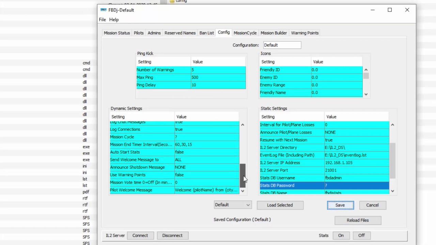Select the Stats DB Password row

(324, 185)
